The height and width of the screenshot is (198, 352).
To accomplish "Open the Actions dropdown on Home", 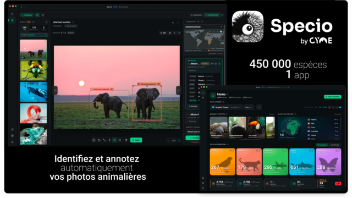I will click(x=249, y=107).
